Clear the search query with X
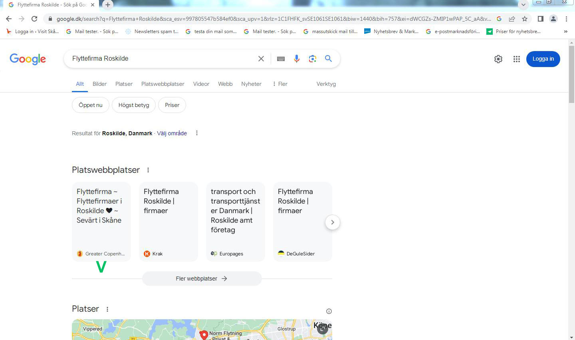 261,59
